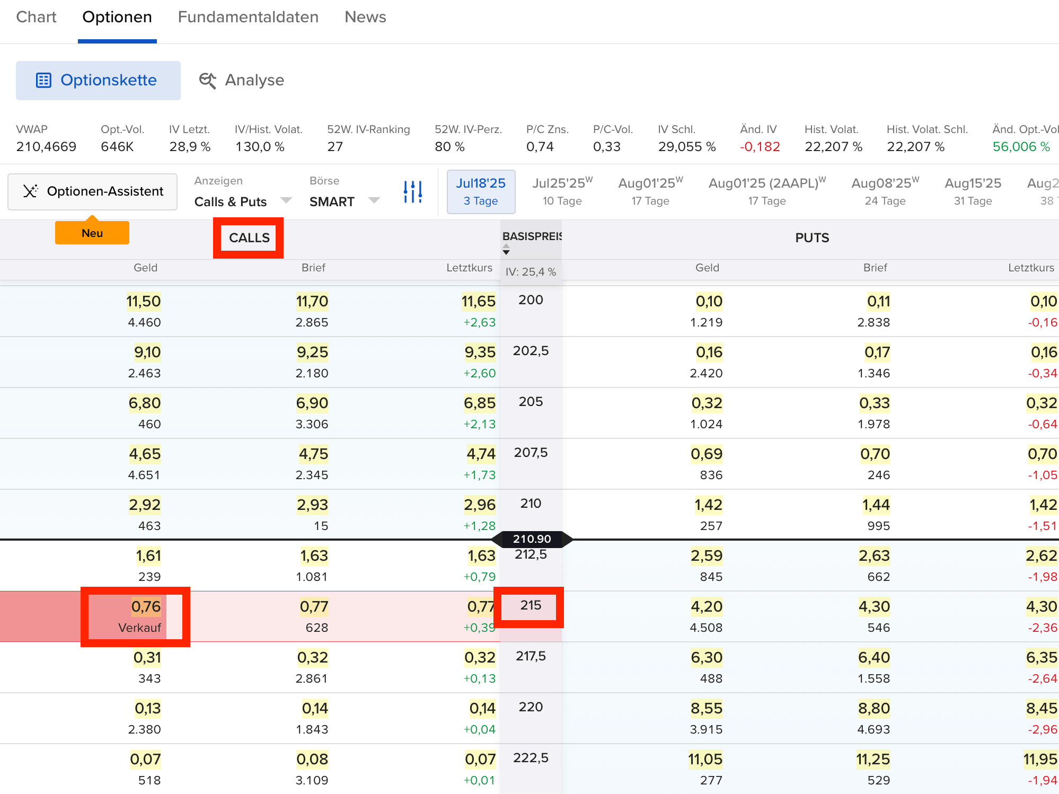Open the Fundamentaldaten tab
This screenshot has height=794, width=1059.
coord(248,17)
